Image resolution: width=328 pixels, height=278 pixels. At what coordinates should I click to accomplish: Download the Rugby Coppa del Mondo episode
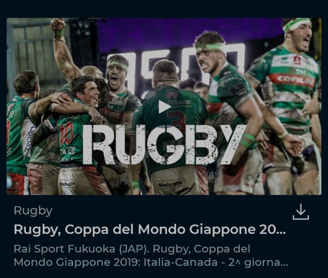coord(301,211)
